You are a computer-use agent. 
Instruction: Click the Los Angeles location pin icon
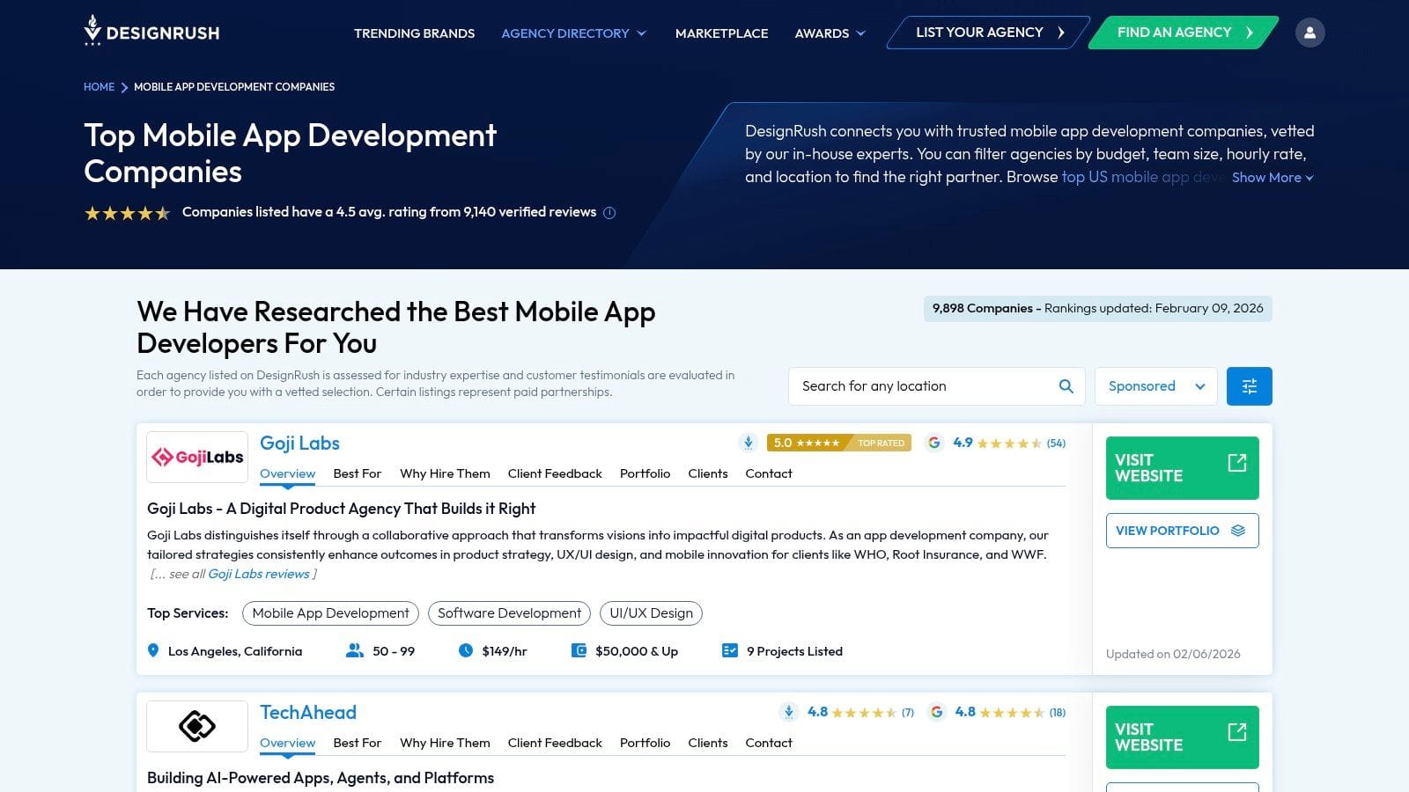point(153,651)
